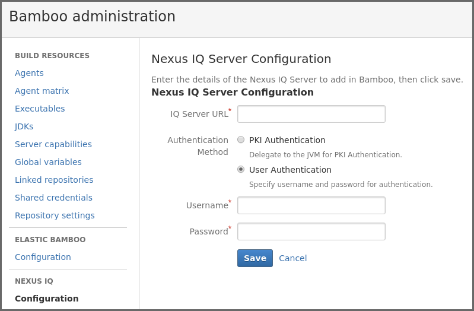Open Elastic Bamboo Configuration link
The height and width of the screenshot is (311, 474).
coord(43,257)
